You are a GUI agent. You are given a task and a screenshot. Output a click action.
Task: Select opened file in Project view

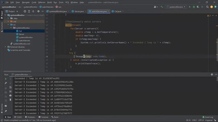click(x=25, y=11)
